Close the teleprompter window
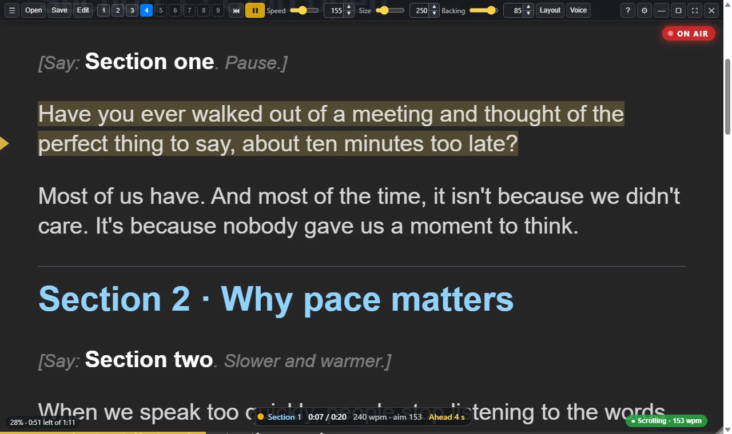The height and width of the screenshot is (434, 732). 711,10
